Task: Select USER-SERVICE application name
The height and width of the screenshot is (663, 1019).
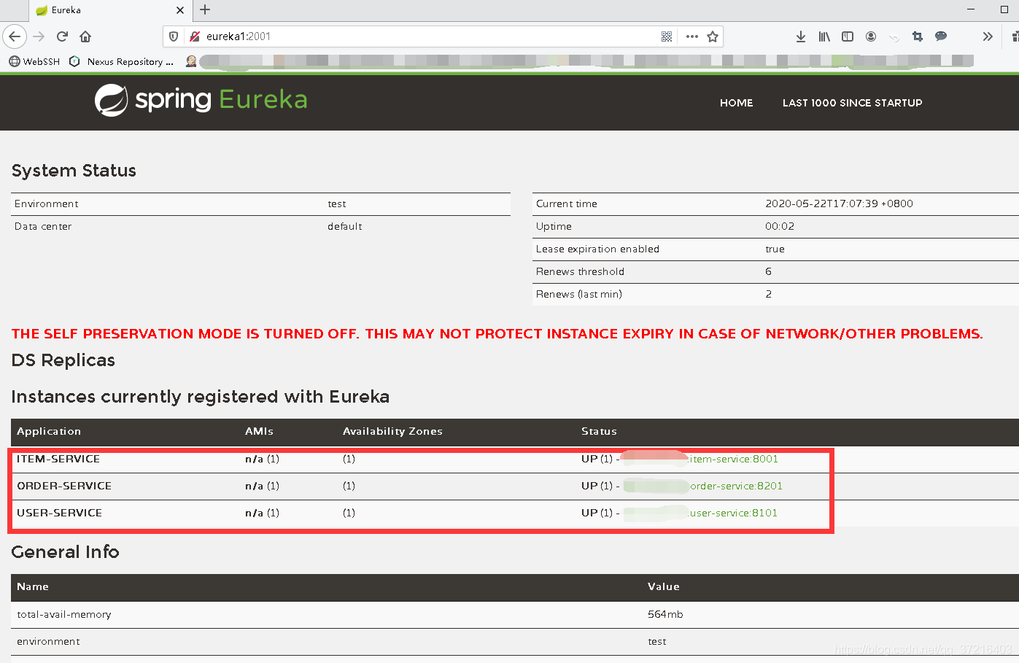Action: point(60,513)
